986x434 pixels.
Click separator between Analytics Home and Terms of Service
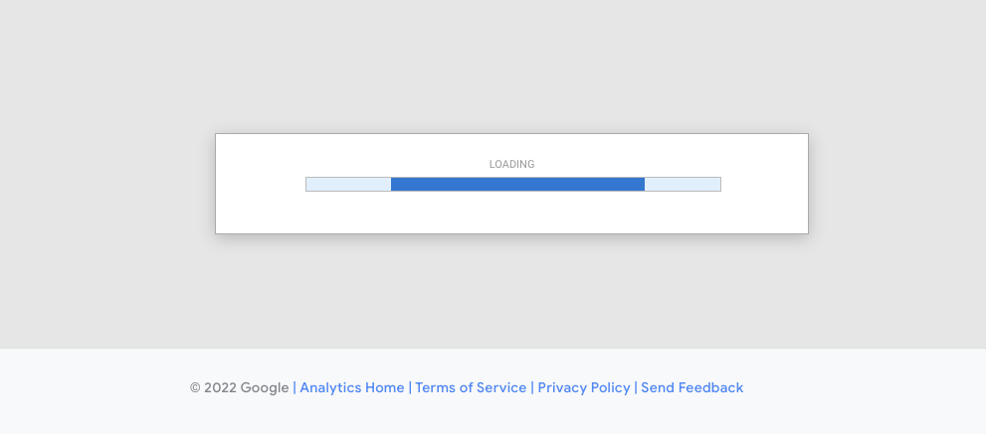[410, 387]
